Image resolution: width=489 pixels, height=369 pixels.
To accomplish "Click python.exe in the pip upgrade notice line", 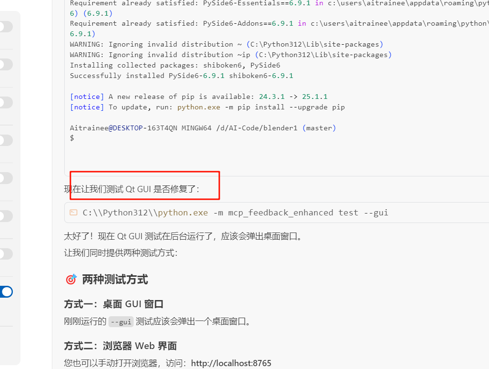I will coord(199,107).
